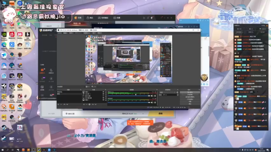The width and height of the screenshot is (271, 152).
Task: Switch to 商店 tab in companion window
Action: tap(90, 18)
